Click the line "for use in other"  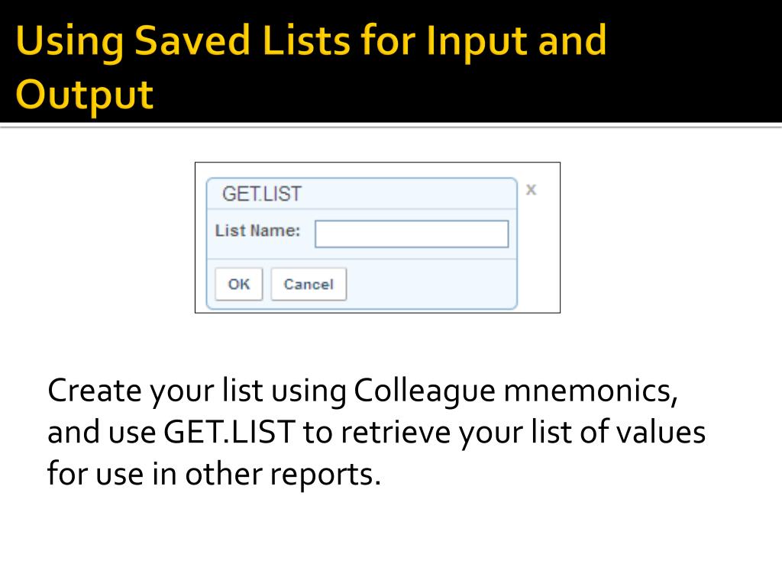coord(155,473)
